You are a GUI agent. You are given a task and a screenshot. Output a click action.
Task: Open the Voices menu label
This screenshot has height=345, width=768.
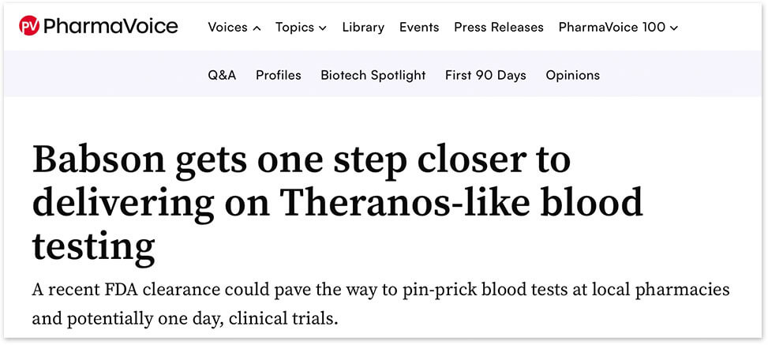click(227, 27)
